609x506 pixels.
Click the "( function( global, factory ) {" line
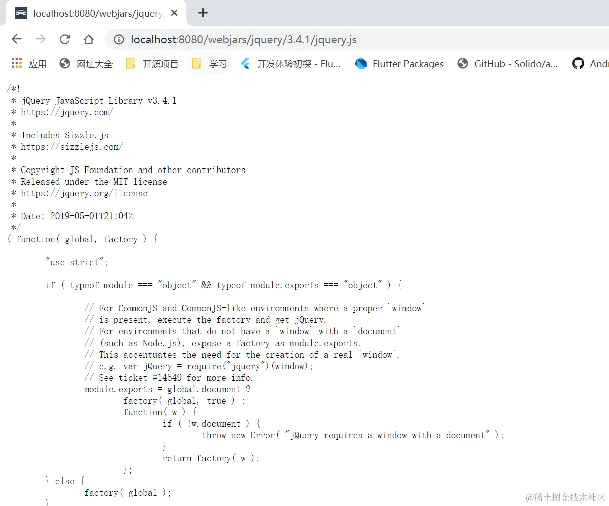(x=82, y=239)
